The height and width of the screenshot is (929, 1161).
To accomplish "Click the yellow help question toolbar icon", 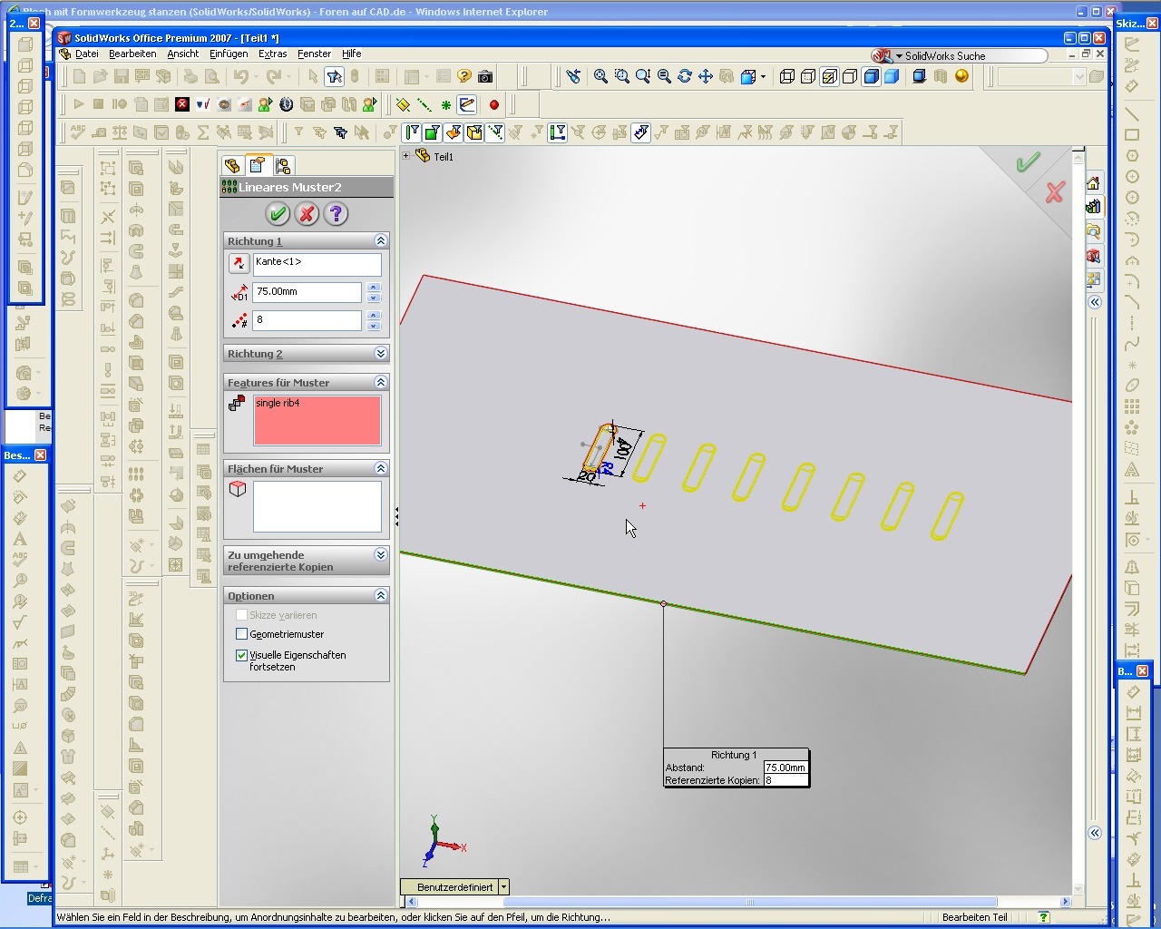I will [x=464, y=77].
